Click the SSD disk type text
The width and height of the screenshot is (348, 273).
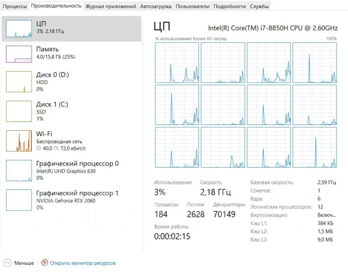pos(41,112)
